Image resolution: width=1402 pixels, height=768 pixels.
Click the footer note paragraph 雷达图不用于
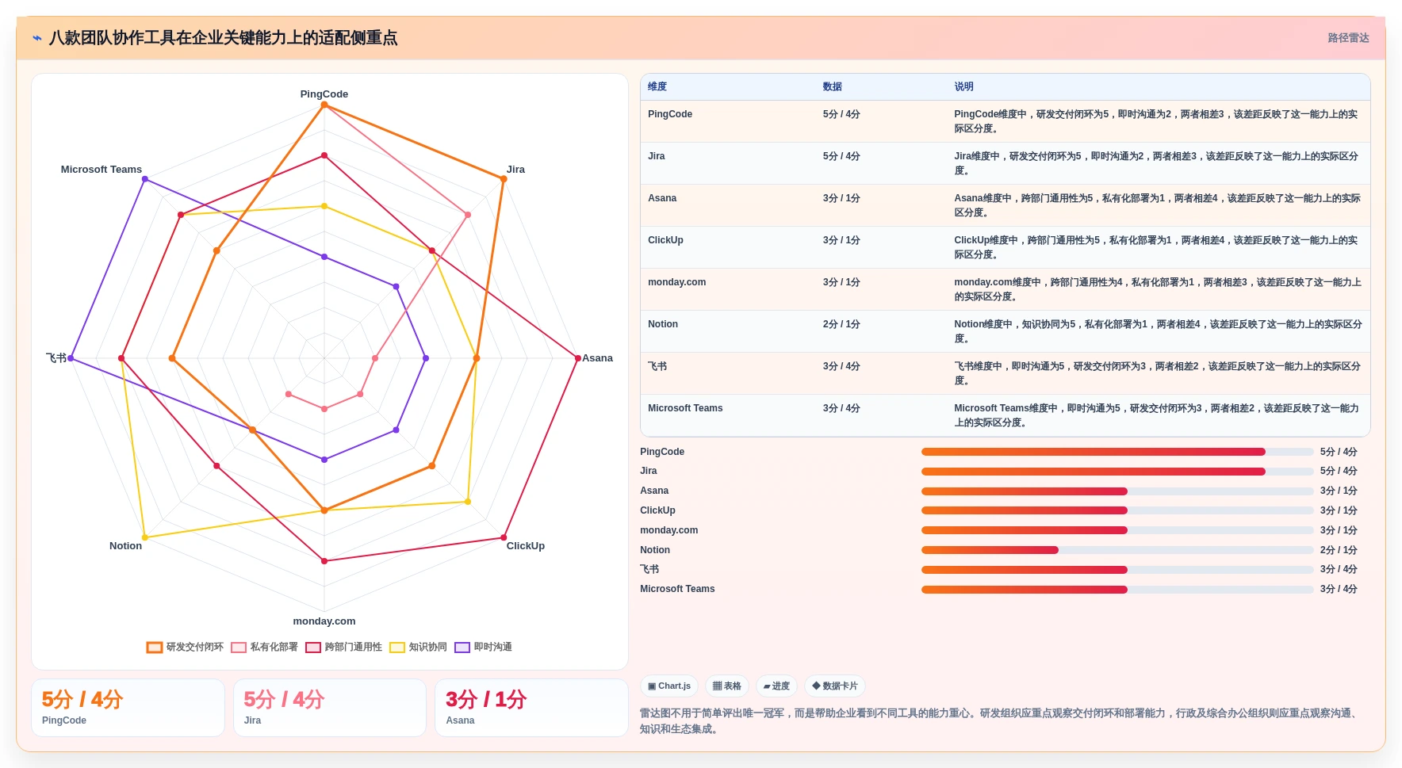tap(1001, 721)
